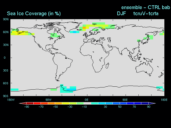Pick the cyan colorbar segment right of gray
Viewport: 171px width, 128px height.
coord(95,103)
